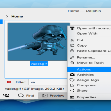Screen dimensions: 111x111
Task: Open Properties from the context menu
Action: point(89,97)
